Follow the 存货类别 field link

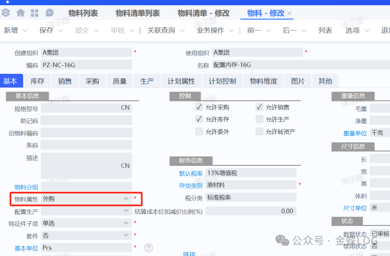point(191,185)
